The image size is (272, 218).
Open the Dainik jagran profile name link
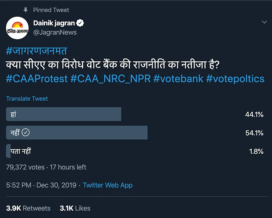point(54,23)
